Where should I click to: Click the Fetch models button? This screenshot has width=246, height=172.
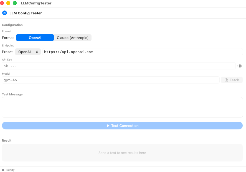(x=232, y=80)
